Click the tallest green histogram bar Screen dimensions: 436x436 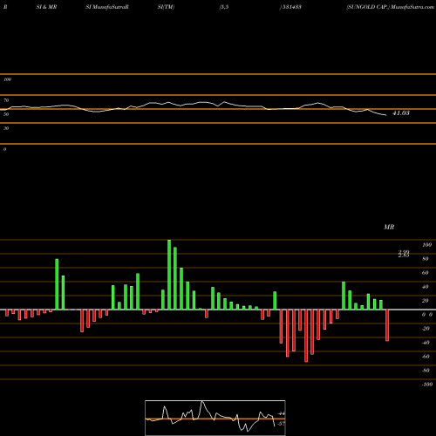(169, 275)
